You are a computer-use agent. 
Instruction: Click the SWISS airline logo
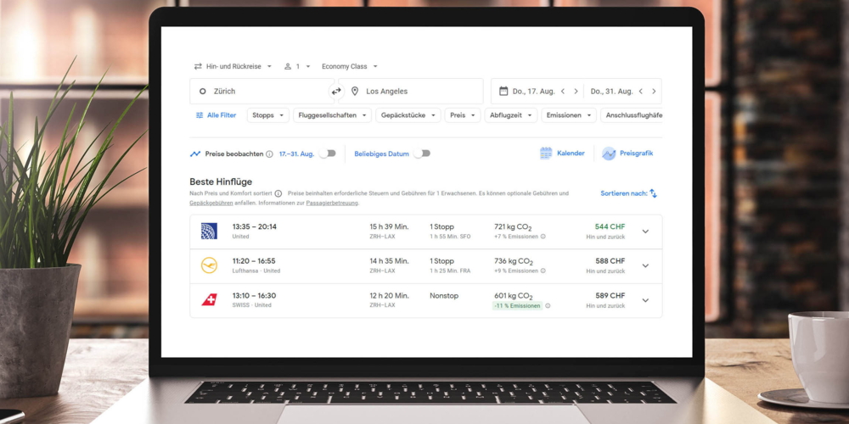click(x=209, y=300)
